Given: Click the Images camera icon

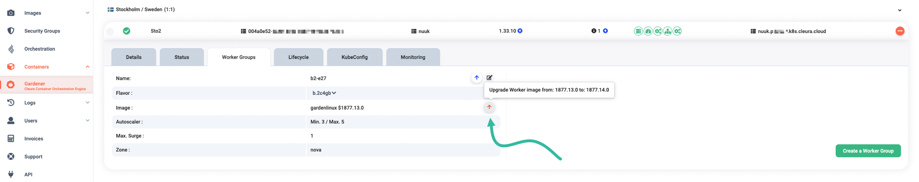Looking at the screenshot, I should 11,13.
